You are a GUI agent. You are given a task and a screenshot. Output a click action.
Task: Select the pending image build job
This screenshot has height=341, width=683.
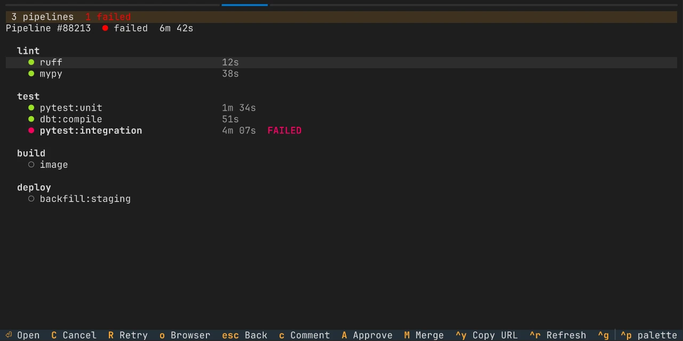pos(341,165)
